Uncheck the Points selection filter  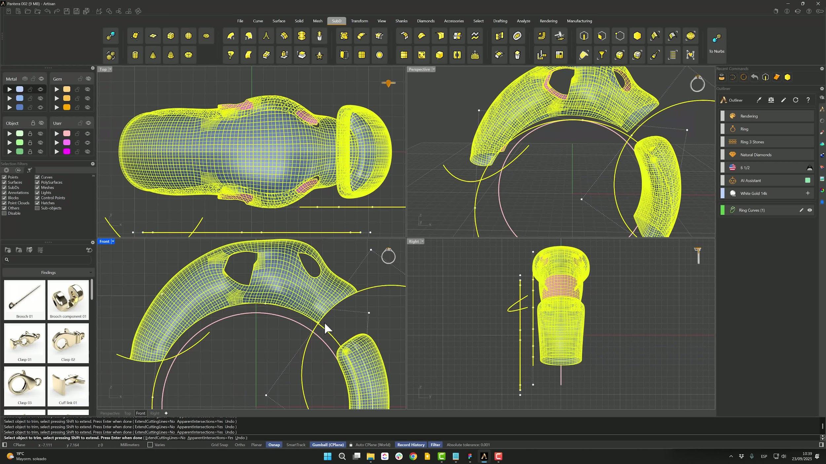pyautogui.click(x=4, y=177)
